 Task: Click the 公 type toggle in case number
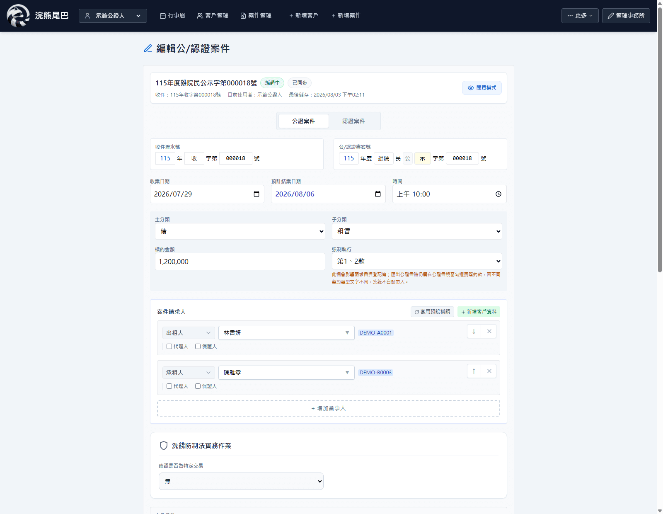pyautogui.click(x=408, y=158)
